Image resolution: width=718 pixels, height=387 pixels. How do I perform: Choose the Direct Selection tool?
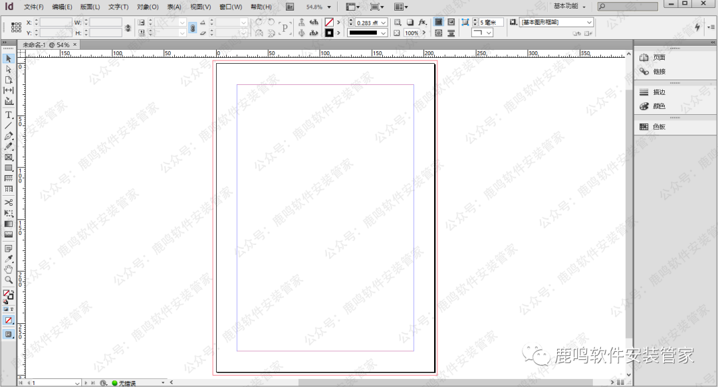tap(9, 69)
